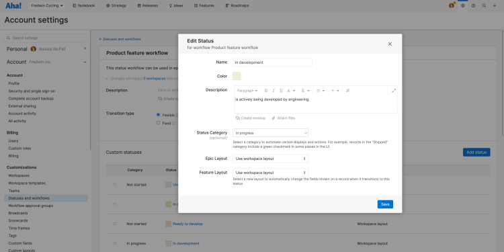
Task: Apply italic formatting in description toolbar
Action: [274, 91]
